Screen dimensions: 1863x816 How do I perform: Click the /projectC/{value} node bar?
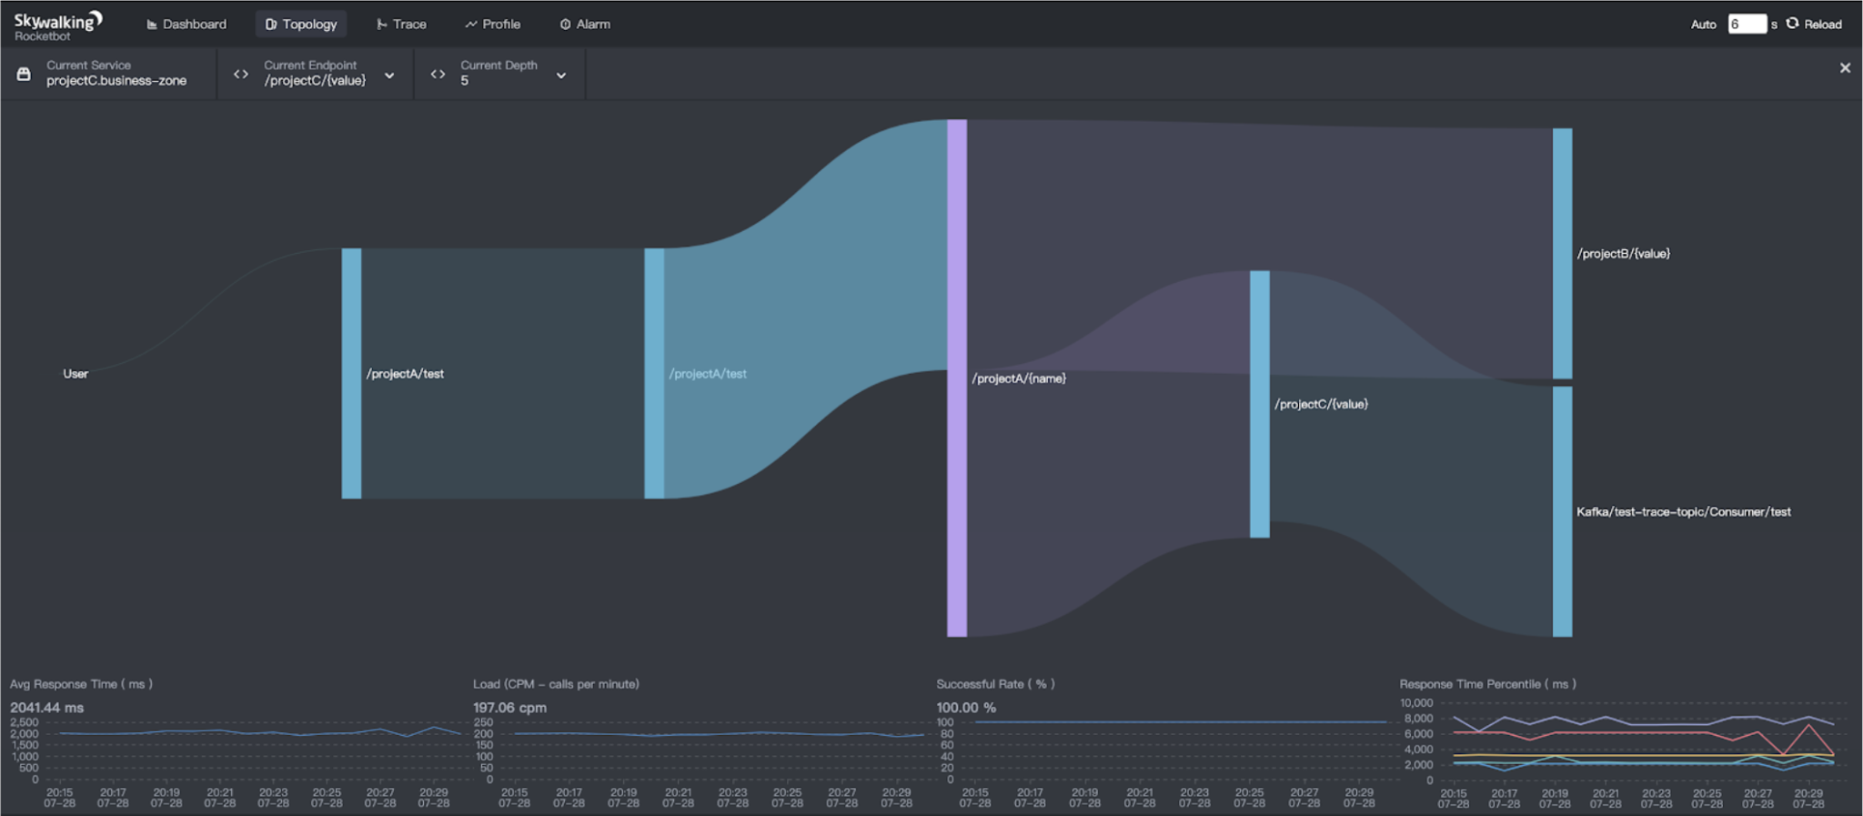[1260, 404]
